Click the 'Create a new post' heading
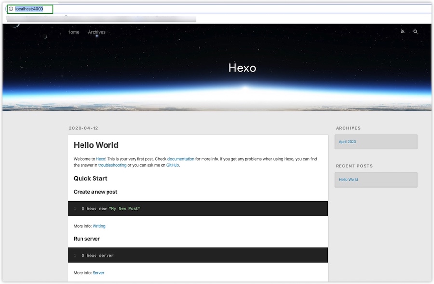The width and height of the screenshot is (434, 284). point(95,192)
